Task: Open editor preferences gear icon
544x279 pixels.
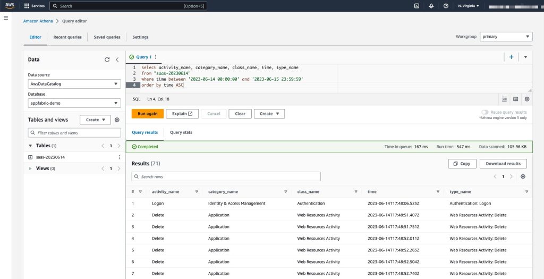Action: click(527, 99)
